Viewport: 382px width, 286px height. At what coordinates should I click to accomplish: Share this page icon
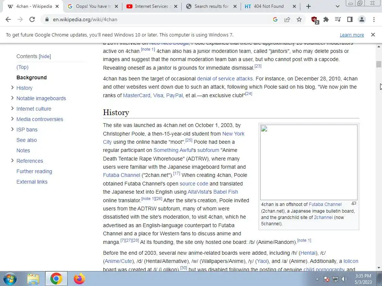click(287, 19)
